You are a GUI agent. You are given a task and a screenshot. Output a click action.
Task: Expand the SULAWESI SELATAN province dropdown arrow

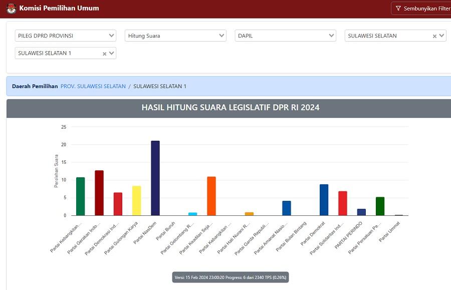click(441, 36)
